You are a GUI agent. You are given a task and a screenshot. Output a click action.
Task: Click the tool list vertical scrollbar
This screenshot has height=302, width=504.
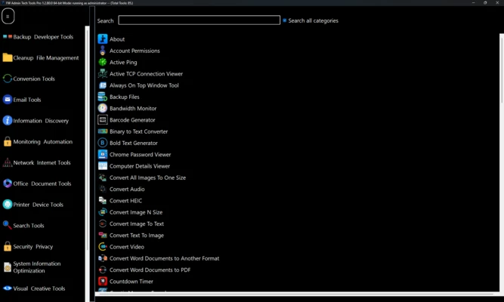coord(502,161)
